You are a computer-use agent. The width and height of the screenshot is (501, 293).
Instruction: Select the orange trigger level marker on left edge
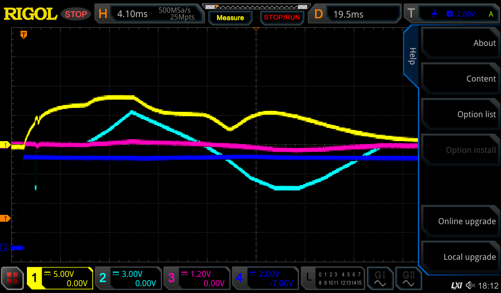5,218
